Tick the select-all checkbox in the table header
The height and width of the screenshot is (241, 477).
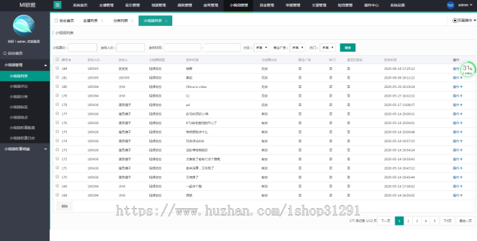pos(57,59)
